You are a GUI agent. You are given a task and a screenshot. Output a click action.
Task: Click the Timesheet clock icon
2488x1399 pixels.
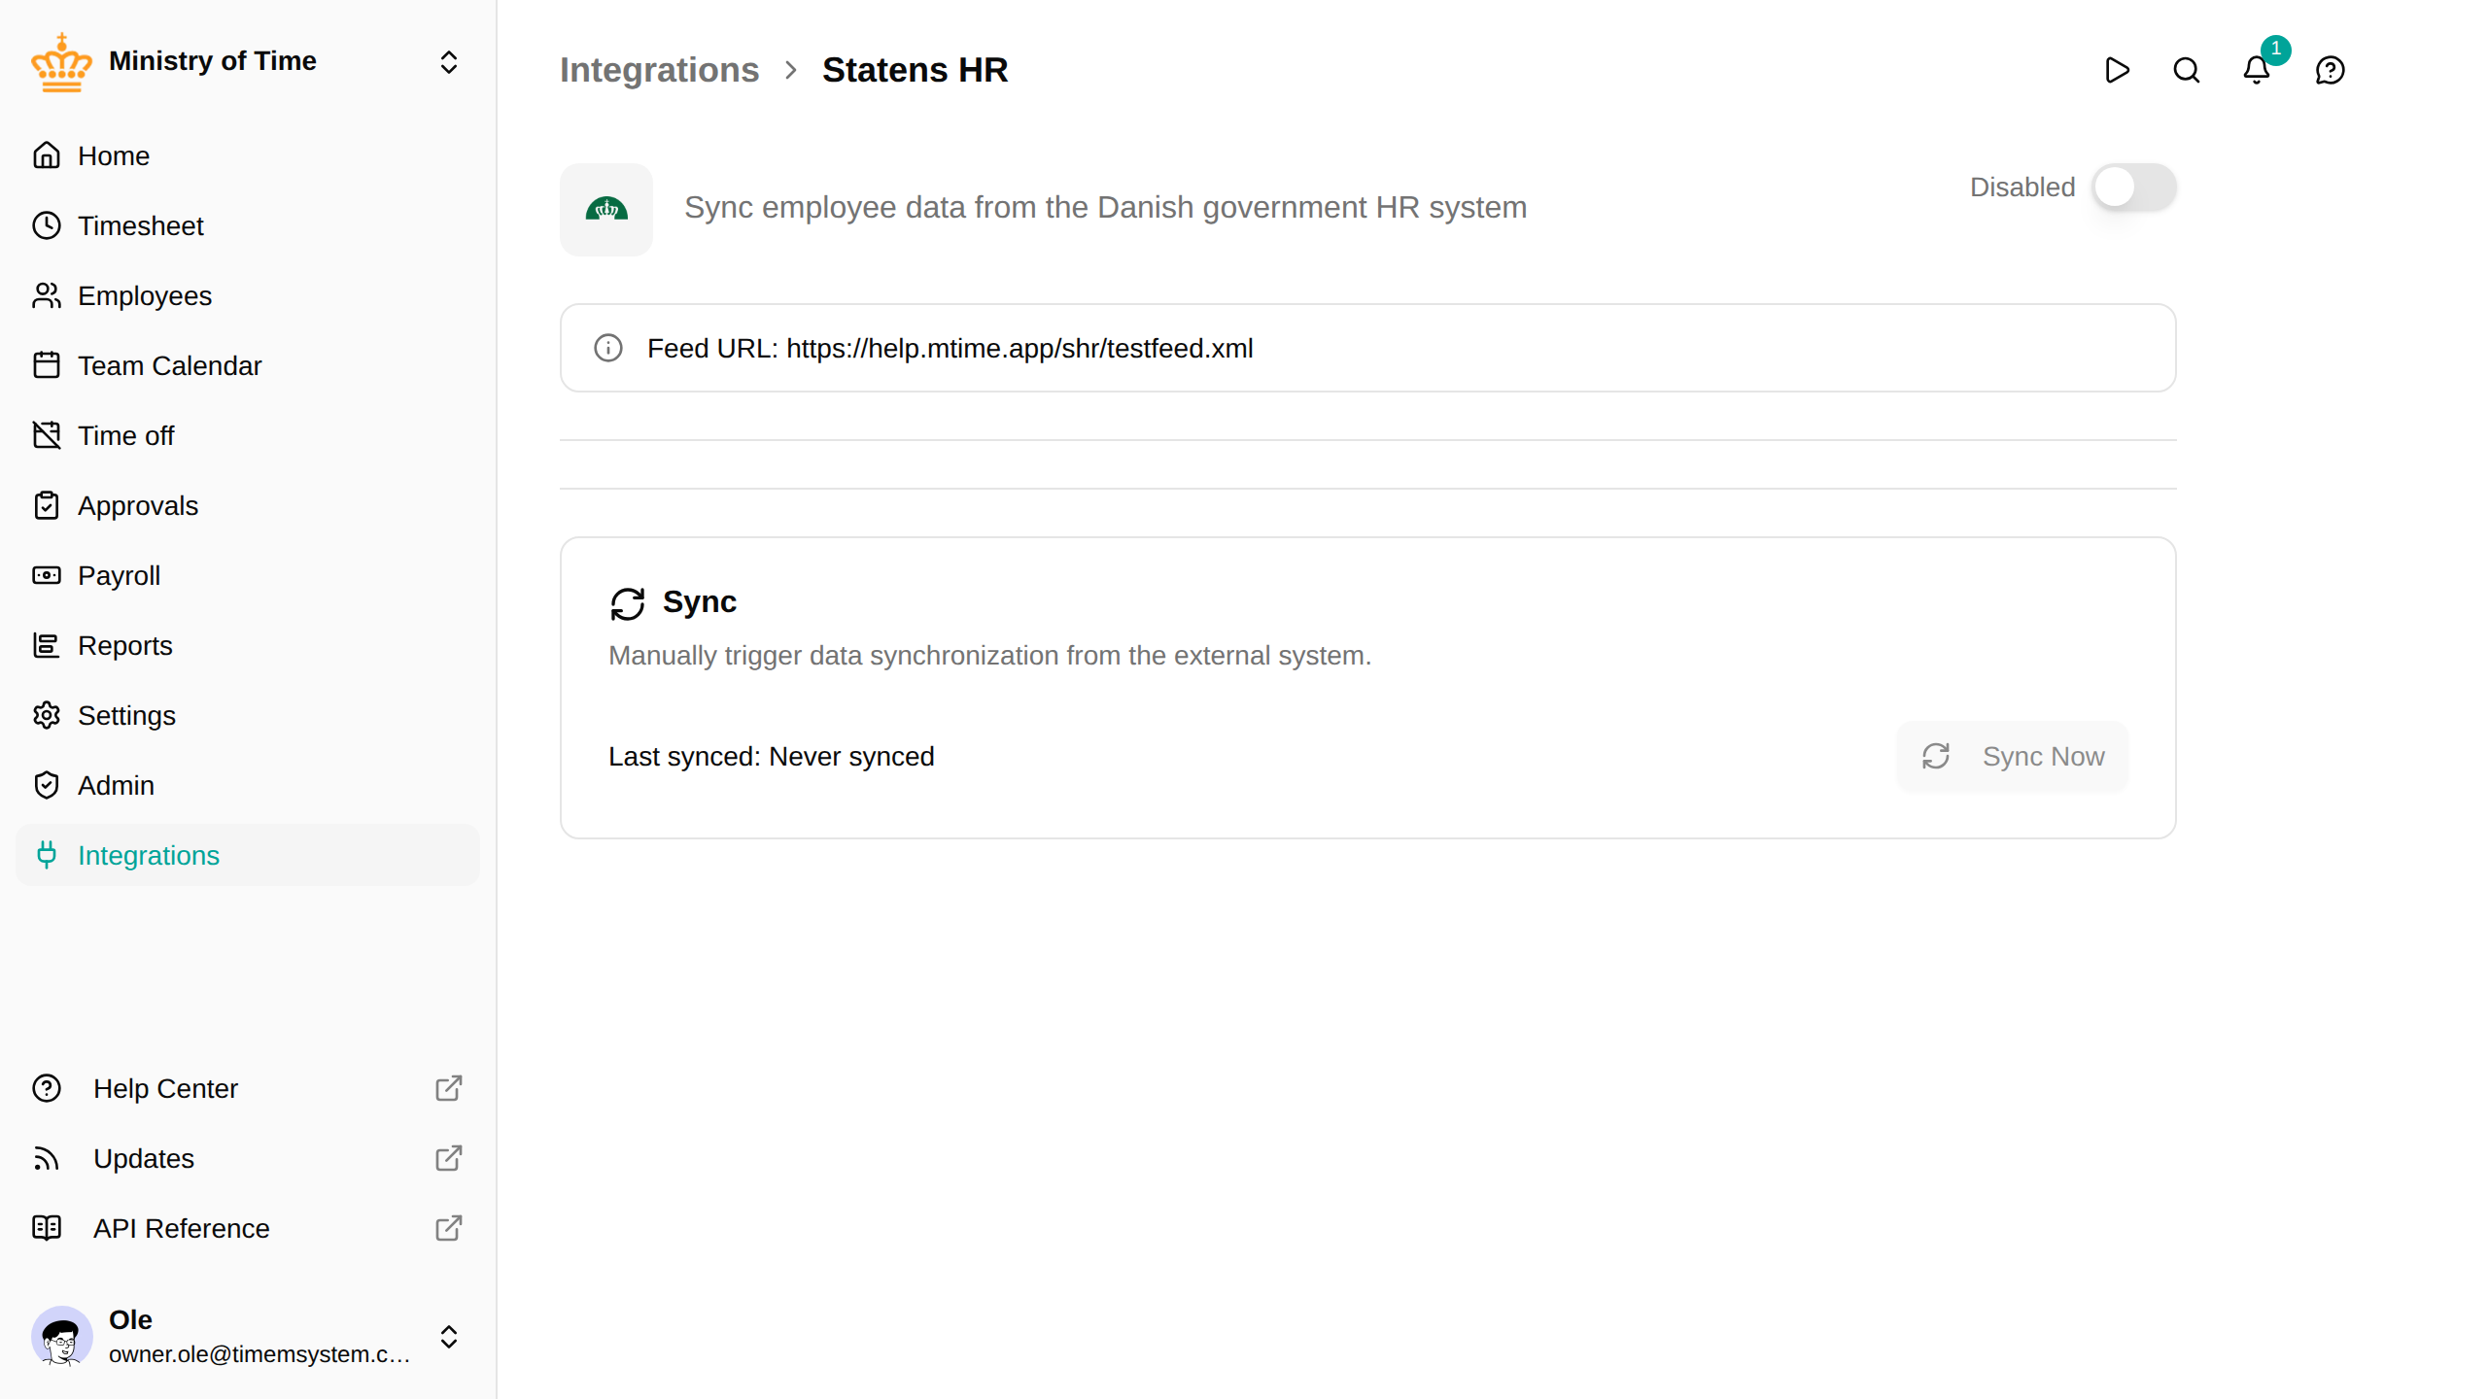coord(47,225)
